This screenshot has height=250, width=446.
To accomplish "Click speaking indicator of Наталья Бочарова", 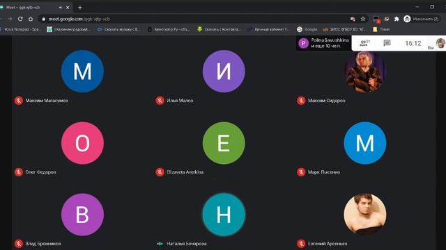I will point(160,244).
